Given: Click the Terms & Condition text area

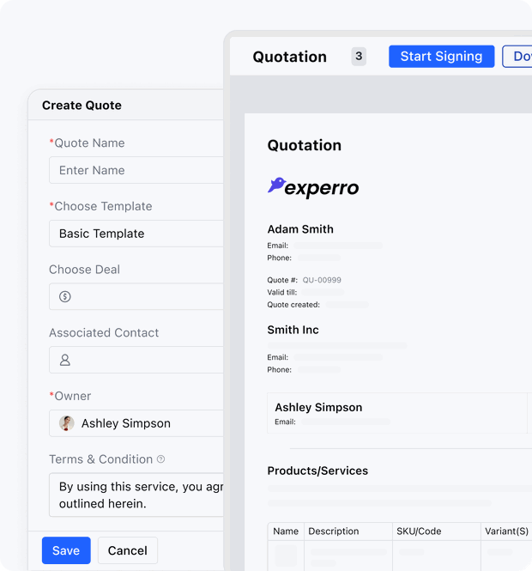Looking at the screenshot, I should coord(136,495).
